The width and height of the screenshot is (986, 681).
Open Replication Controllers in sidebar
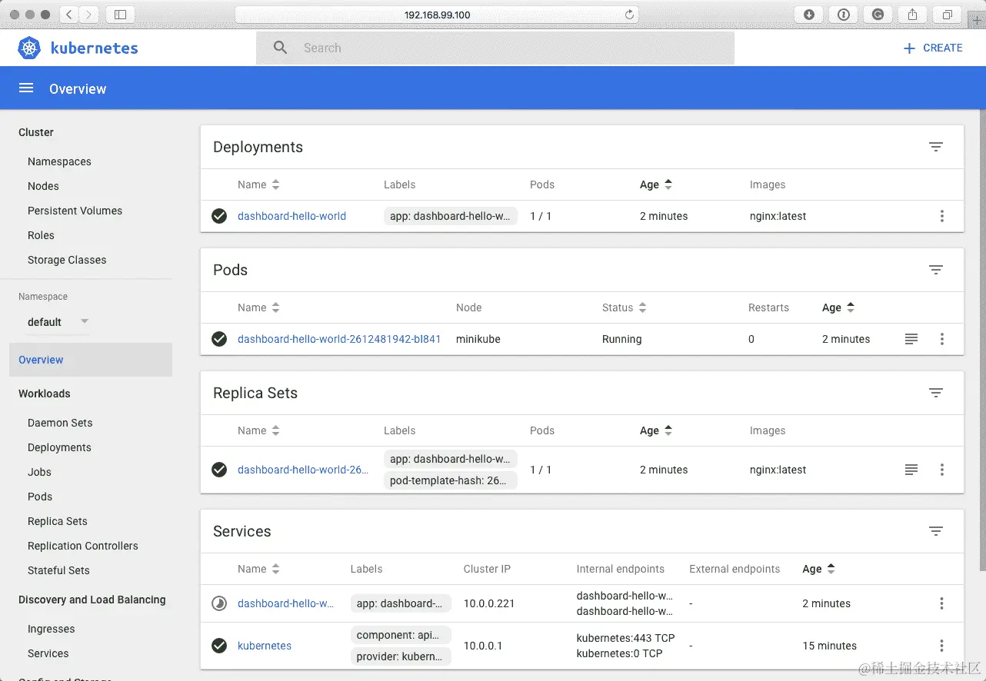[83, 546]
